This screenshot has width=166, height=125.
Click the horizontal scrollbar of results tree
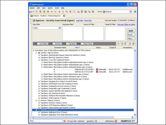(74, 117)
